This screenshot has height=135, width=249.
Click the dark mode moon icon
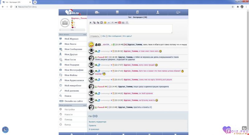tap(5, 129)
